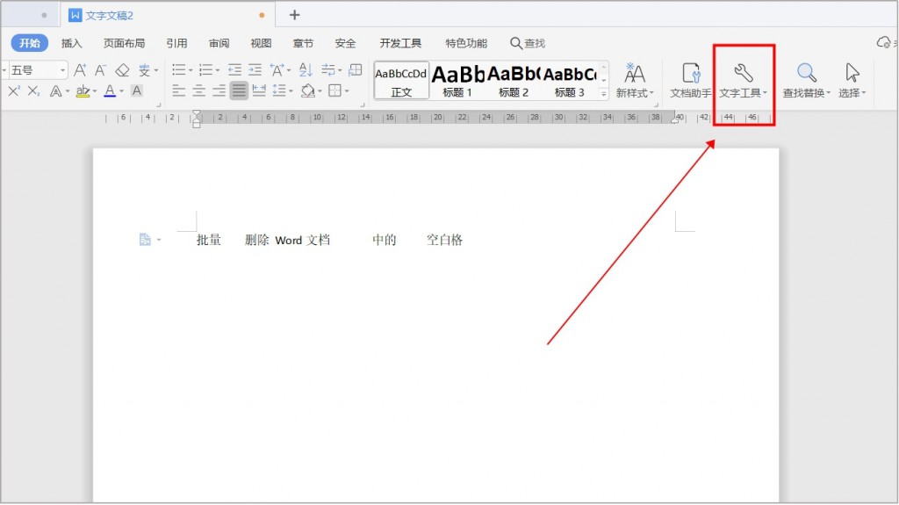Screen dimensions: 899x505
Task: Open the paragraph settings dialog launcher
Action: (362, 105)
